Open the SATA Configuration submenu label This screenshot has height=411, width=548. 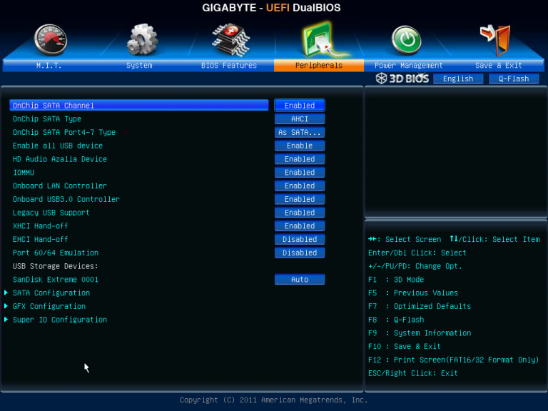coord(51,293)
